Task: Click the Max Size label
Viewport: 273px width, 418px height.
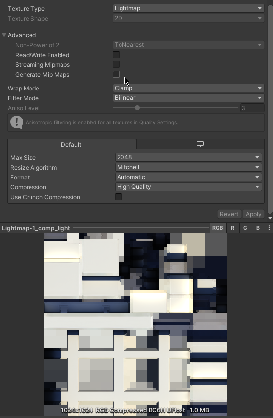Action: point(23,157)
